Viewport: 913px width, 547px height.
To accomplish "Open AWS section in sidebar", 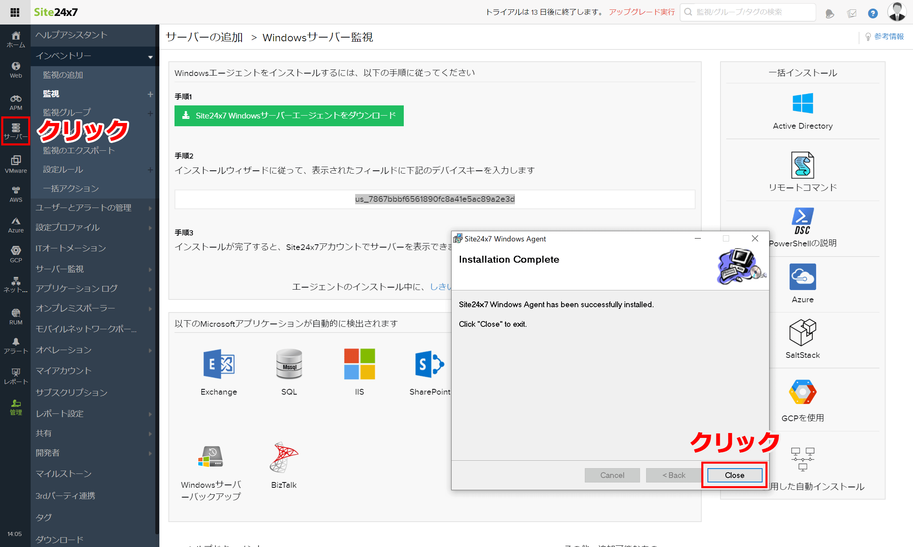I will point(16,194).
